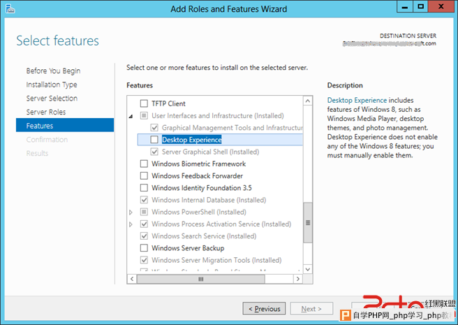
Task: Toggle User Interfaces and Infrastructure checkbox
Action: 144,115
